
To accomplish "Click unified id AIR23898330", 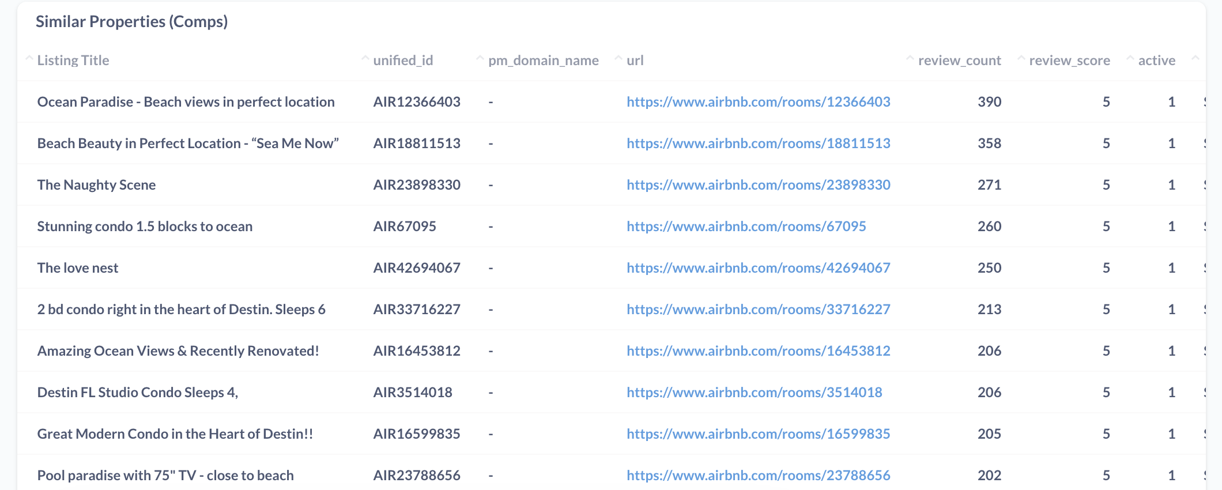I will [x=417, y=185].
